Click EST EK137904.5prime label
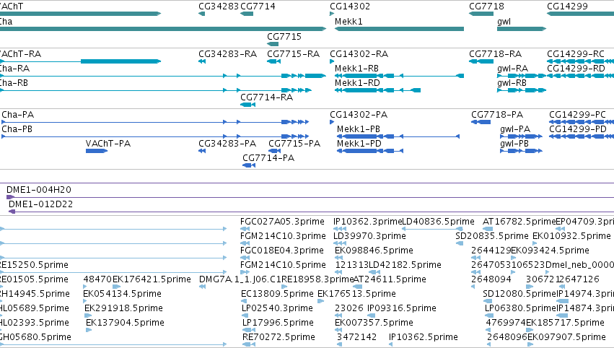 [125, 323]
